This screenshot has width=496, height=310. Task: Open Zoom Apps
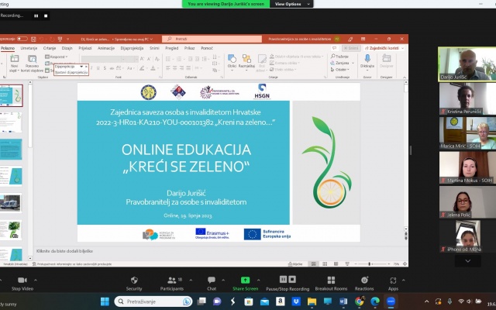click(393, 284)
